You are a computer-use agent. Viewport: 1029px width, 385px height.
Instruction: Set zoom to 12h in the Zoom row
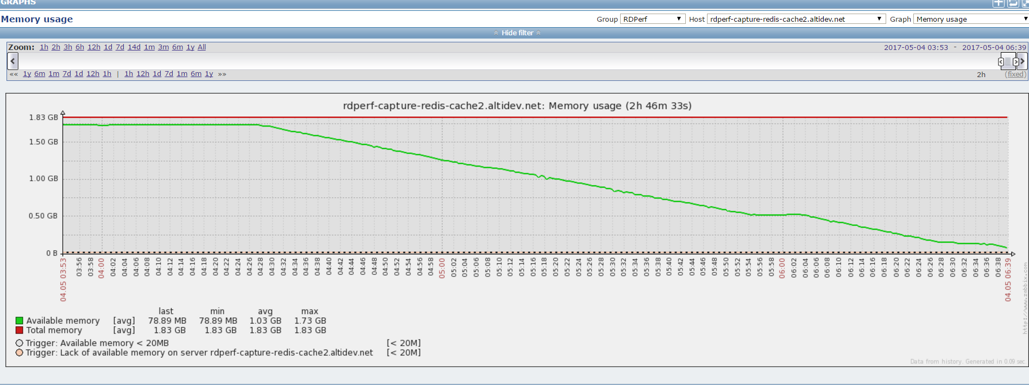[x=94, y=47]
